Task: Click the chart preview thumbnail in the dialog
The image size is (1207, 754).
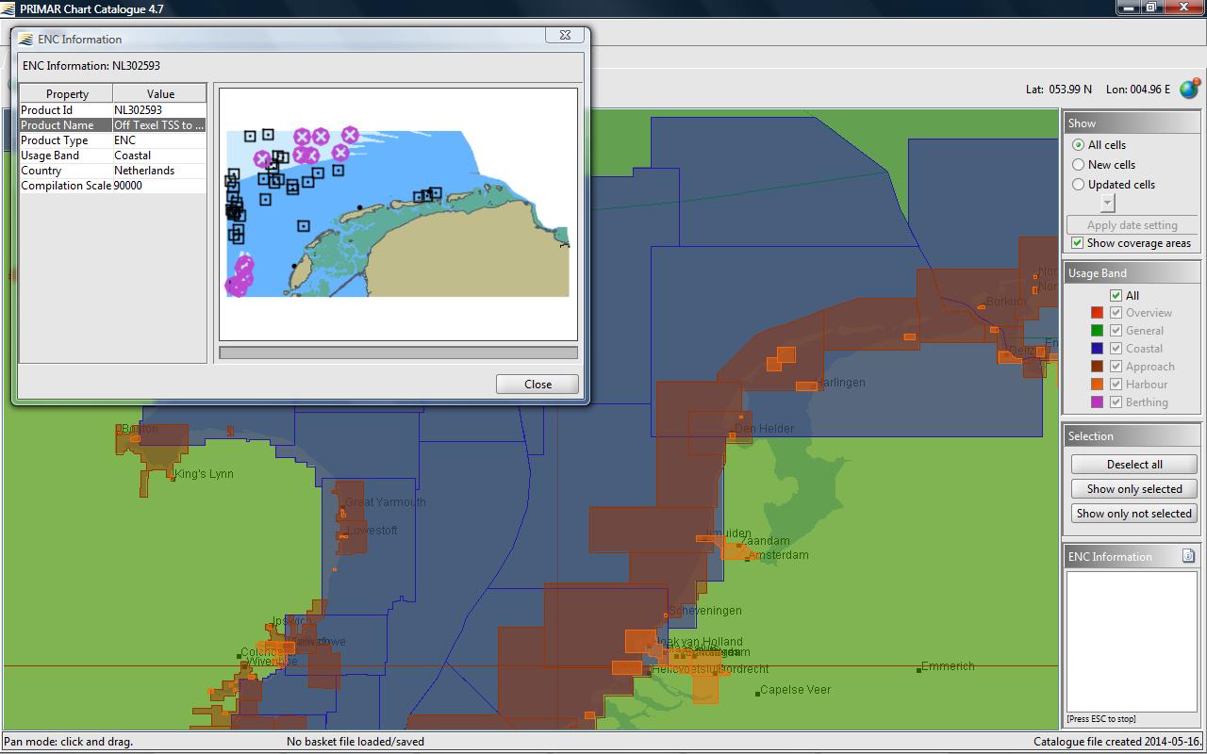Action: pos(398,214)
